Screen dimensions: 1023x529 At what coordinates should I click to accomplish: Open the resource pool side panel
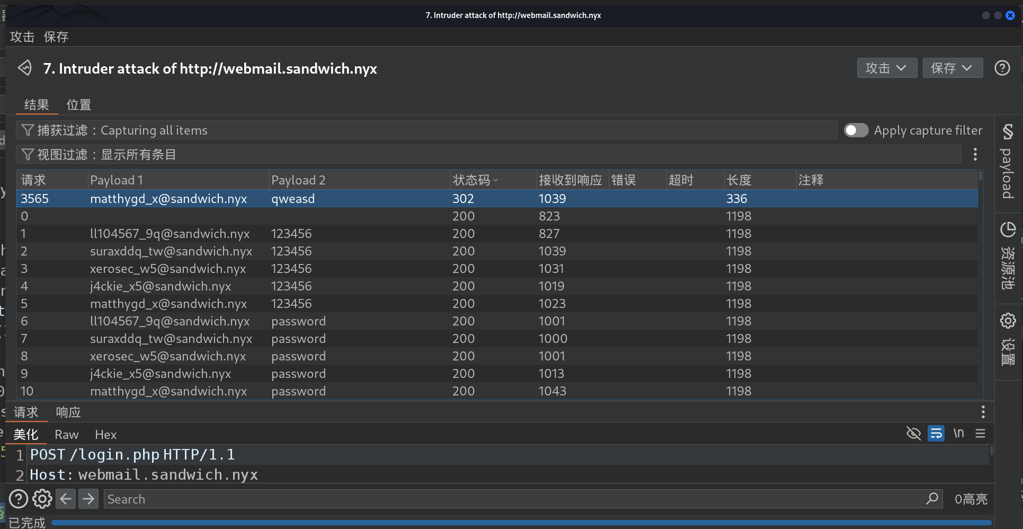tap(1008, 255)
